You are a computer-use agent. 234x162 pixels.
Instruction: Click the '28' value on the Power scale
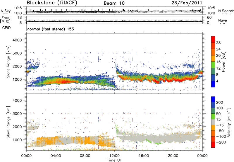pos(218,43)
